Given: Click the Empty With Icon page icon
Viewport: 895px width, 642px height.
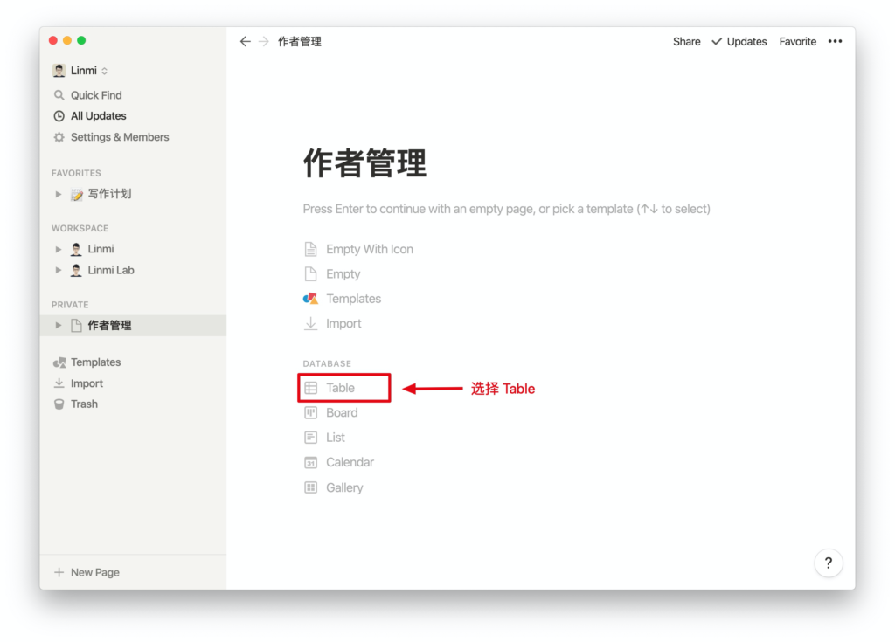Looking at the screenshot, I should (x=310, y=250).
